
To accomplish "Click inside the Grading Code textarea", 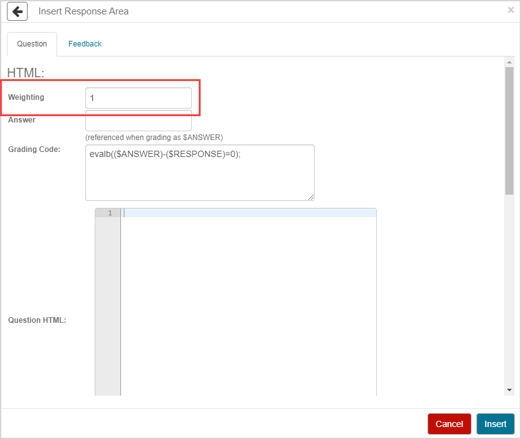I will pyautogui.click(x=199, y=173).
